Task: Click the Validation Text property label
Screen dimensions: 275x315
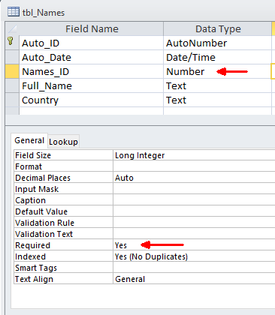Action: point(63,234)
